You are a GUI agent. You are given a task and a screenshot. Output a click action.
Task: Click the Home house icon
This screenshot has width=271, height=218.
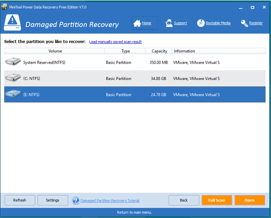click(137, 23)
